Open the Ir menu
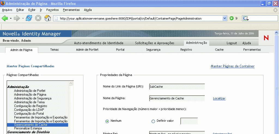The image size is (279, 134). tap(41, 10)
